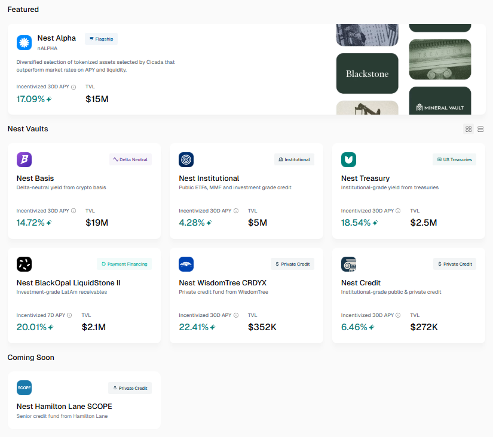
Task: Click sparkle icon next to 14.72% APY
Action: [x=49, y=223]
